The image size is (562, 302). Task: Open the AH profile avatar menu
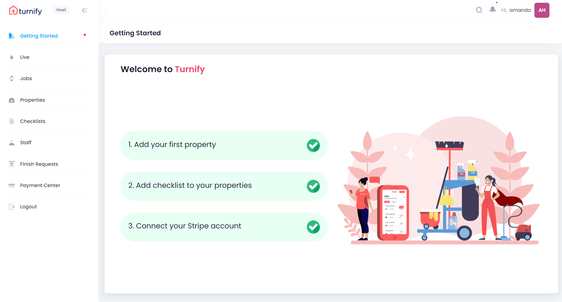click(542, 10)
